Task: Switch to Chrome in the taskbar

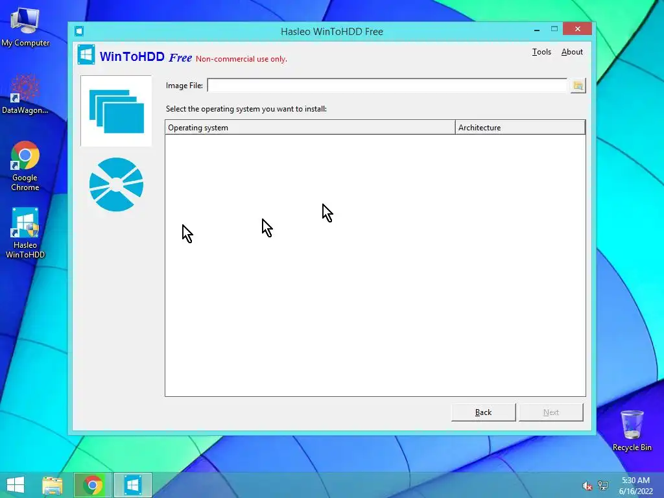Action: [93, 485]
